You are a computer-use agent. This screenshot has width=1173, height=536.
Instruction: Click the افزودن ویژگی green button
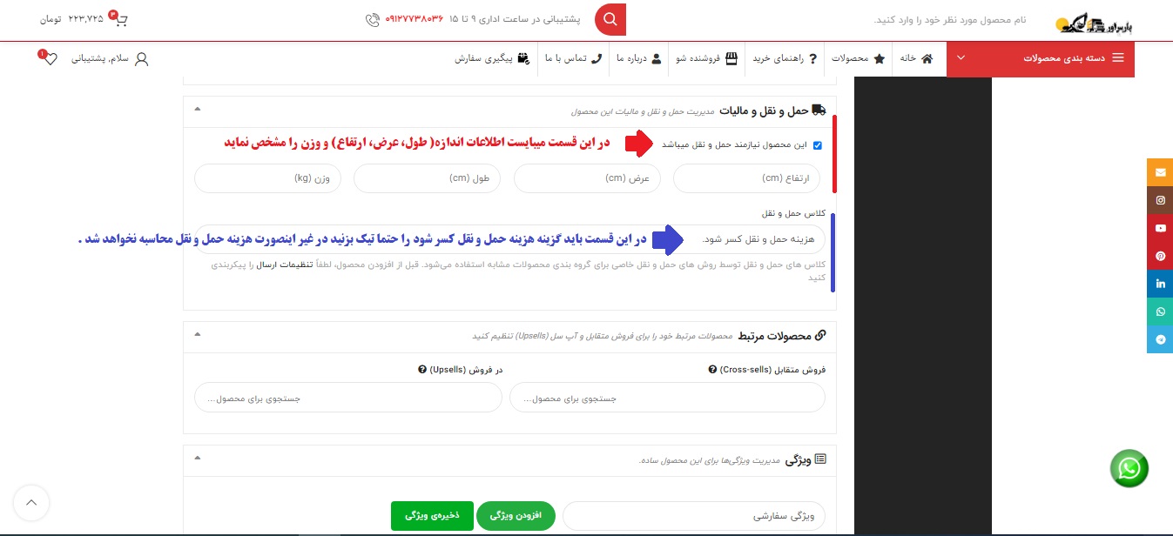[516, 515]
